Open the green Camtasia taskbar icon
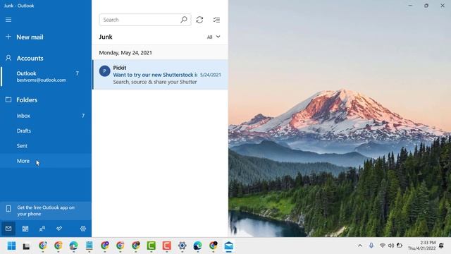 (x=151, y=246)
